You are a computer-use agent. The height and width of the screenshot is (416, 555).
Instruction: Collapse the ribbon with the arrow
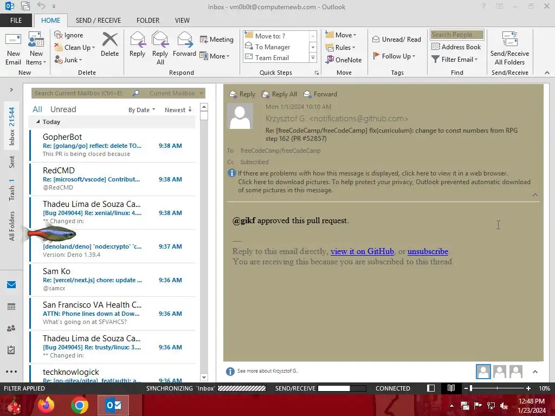click(547, 73)
